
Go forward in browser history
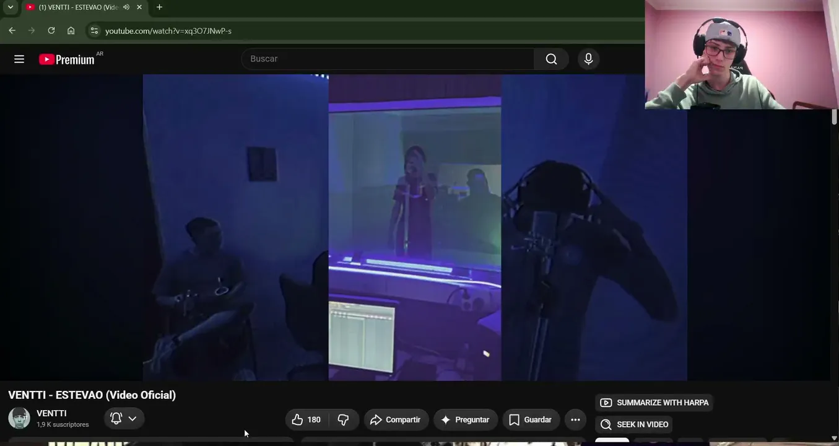[32, 30]
